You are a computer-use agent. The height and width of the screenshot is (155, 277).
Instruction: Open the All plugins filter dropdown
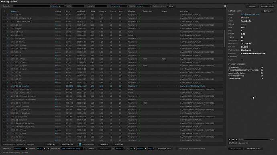coord(120,6)
